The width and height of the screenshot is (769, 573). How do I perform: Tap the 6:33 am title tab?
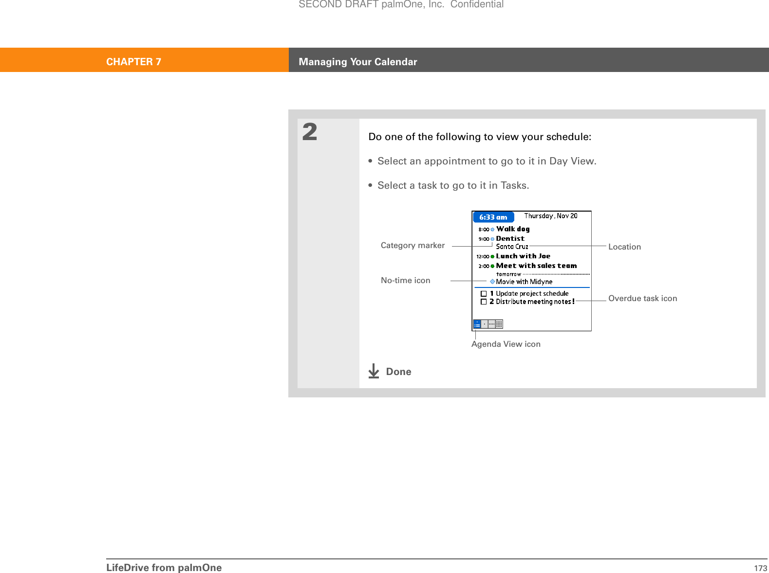click(x=493, y=217)
